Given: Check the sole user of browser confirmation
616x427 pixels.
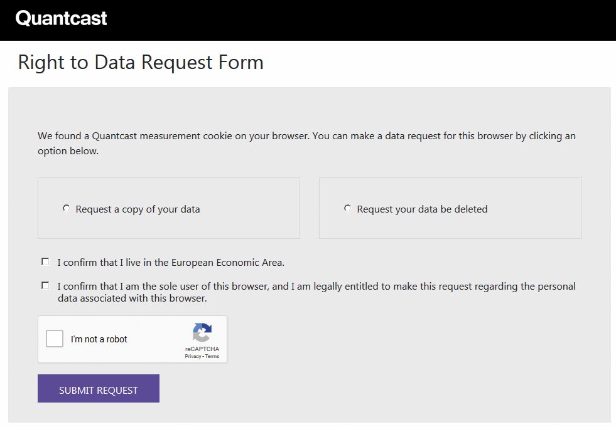Looking at the screenshot, I should pos(45,286).
